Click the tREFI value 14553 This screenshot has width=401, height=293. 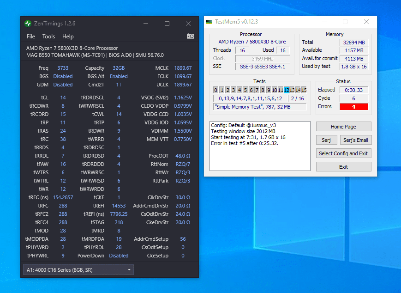[x=119, y=206]
